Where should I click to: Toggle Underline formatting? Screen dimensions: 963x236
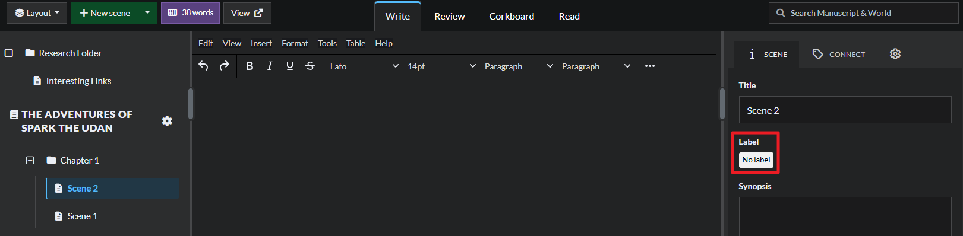290,66
